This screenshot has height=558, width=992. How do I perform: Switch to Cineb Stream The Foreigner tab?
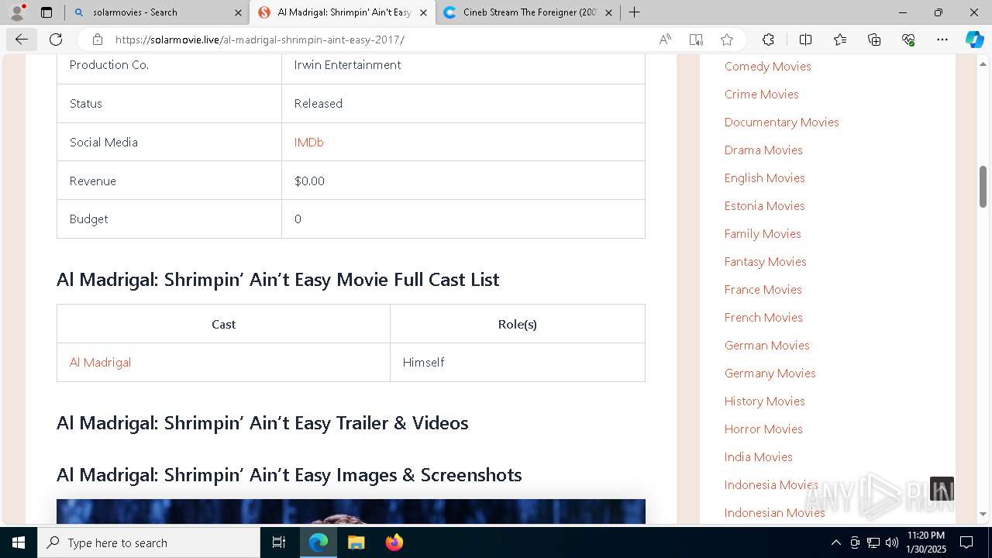click(x=527, y=12)
